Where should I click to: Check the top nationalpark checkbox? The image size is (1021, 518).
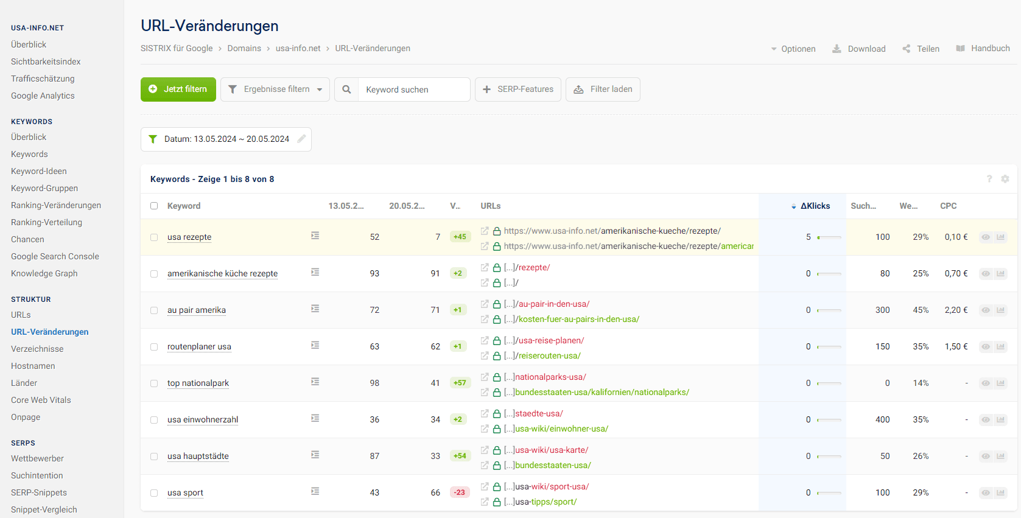point(154,383)
